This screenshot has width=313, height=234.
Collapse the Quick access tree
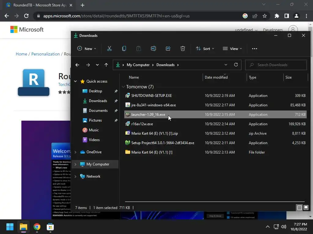point(75,81)
